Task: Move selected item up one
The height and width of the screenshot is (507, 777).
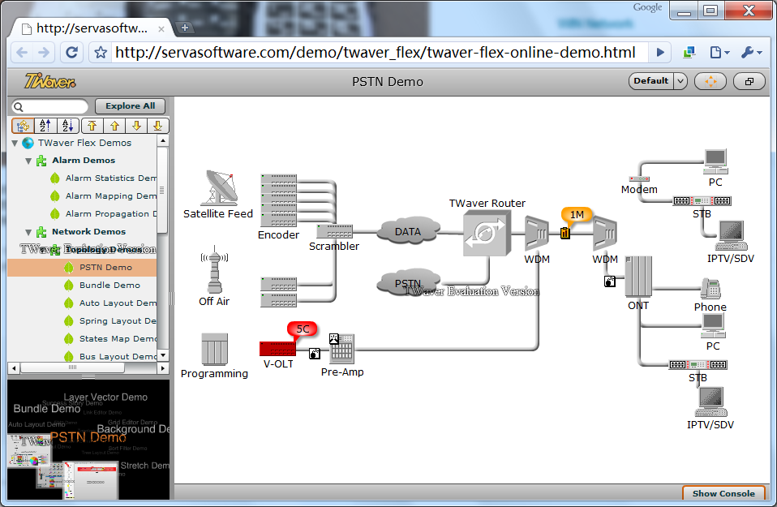Action: tap(114, 126)
